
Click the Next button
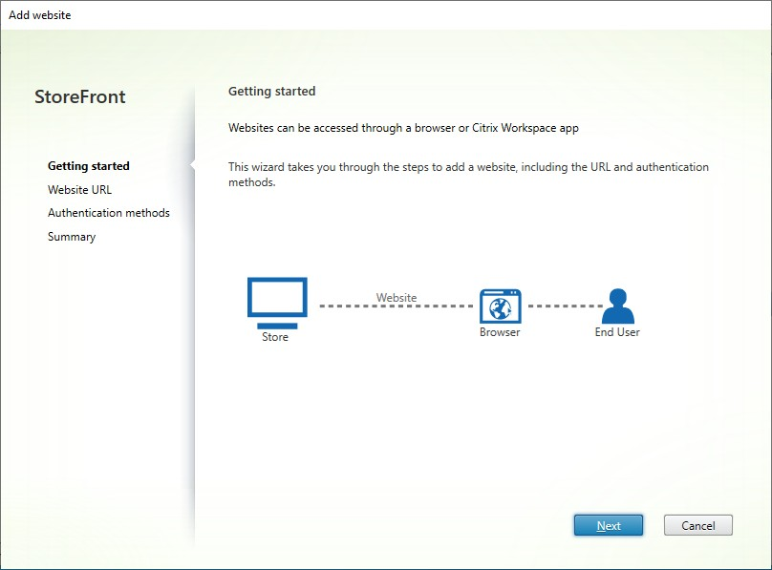(609, 525)
